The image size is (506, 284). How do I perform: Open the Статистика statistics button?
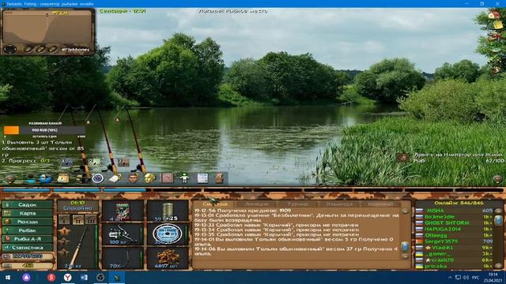(28, 248)
